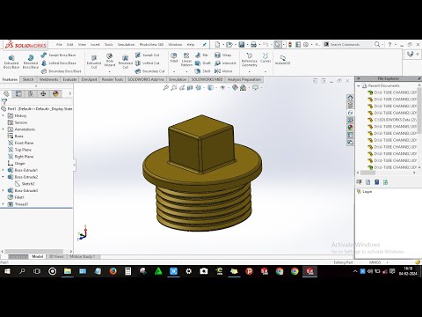Select the Revolved Cut tool

tap(125, 63)
